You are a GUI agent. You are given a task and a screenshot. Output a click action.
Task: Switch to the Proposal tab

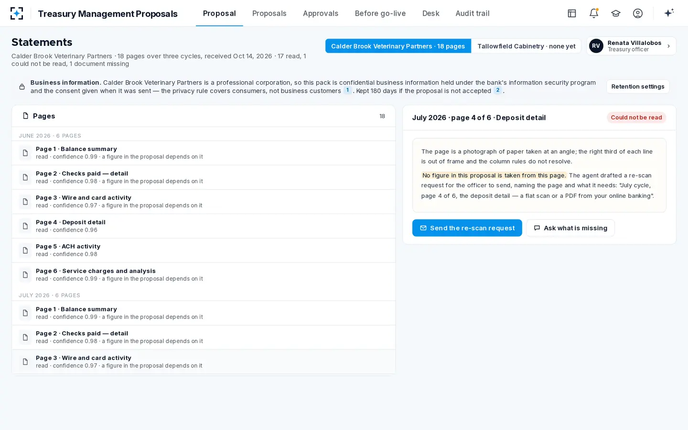pyautogui.click(x=219, y=13)
